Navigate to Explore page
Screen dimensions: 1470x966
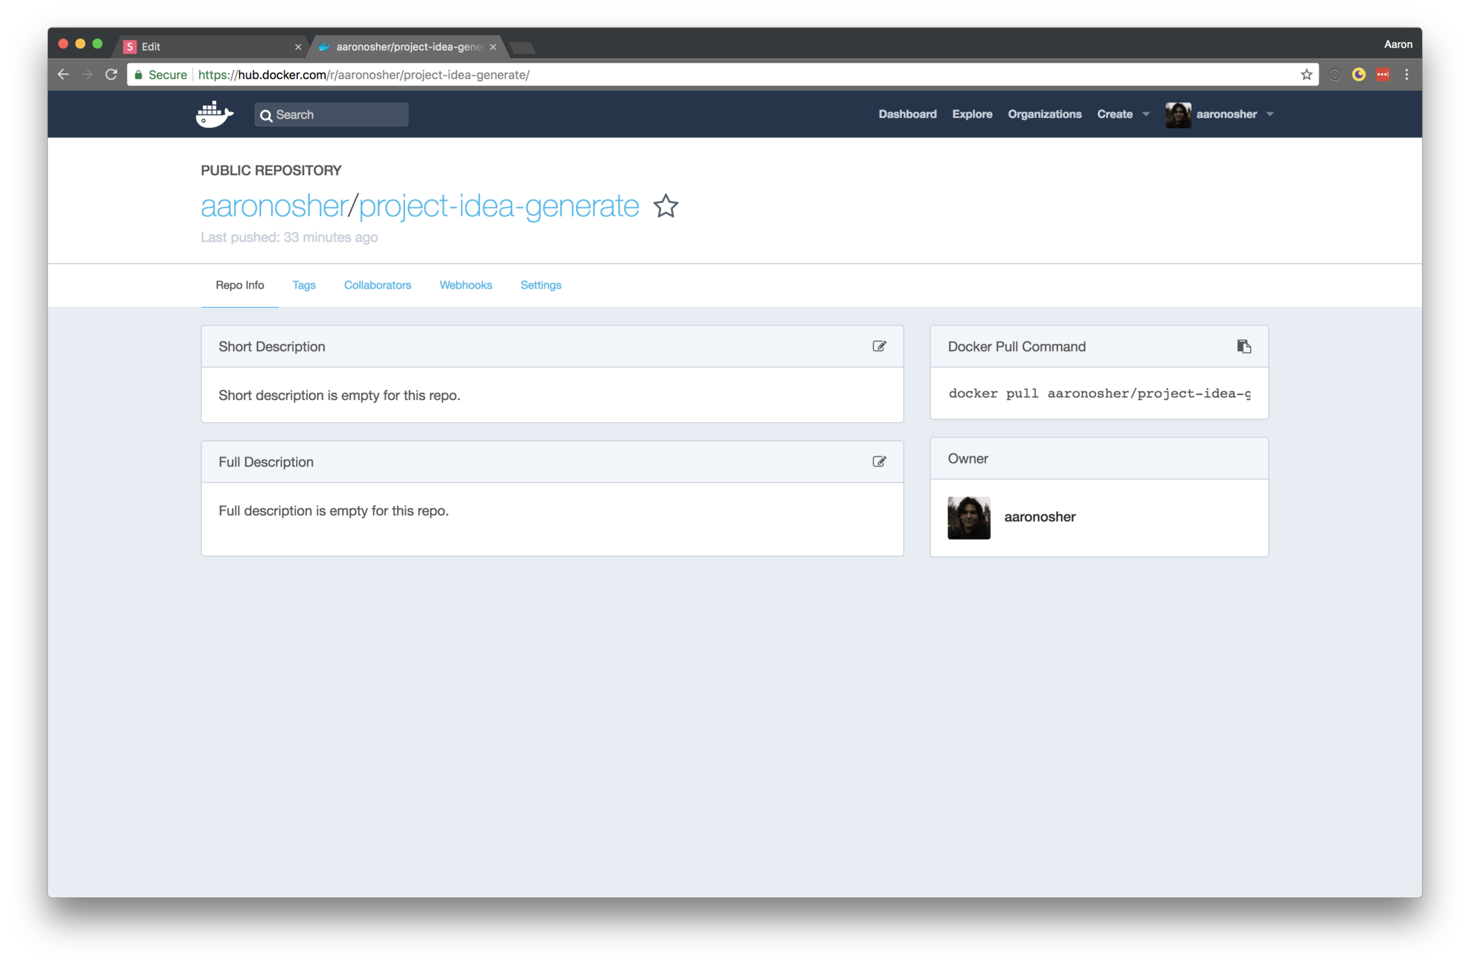971,114
